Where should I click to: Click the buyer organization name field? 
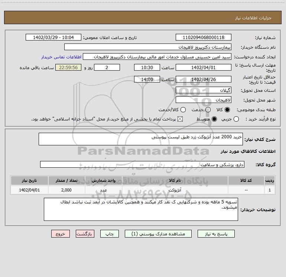(148, 47)
